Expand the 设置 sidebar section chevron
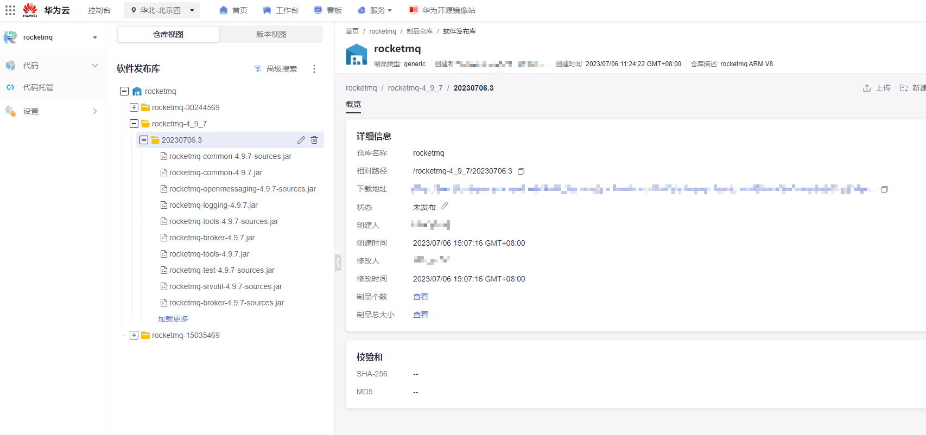 95,111
